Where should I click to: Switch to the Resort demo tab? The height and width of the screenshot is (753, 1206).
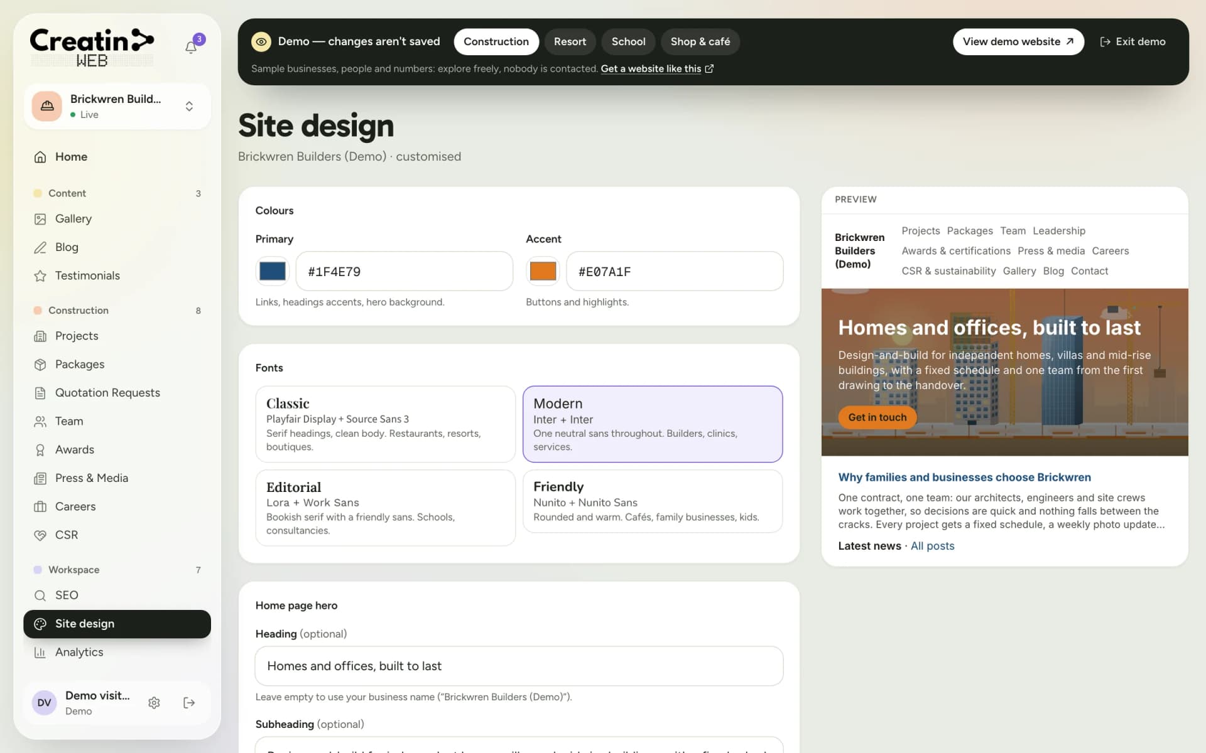[x=570, y=41]
